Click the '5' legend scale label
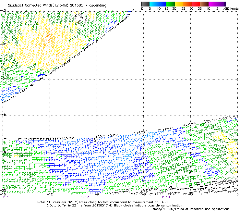The width and height of the screenshot is (240, 211). [150, 9]
